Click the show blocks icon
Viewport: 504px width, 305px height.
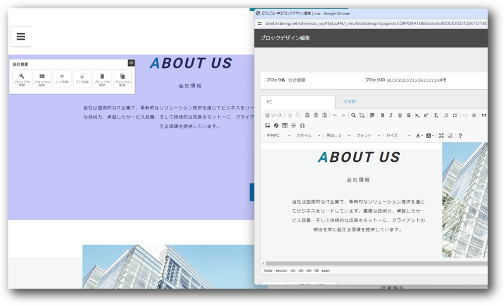point(450,136)
